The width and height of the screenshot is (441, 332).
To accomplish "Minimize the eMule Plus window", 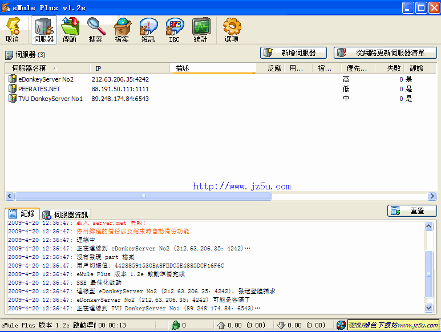I will (408, 7).
